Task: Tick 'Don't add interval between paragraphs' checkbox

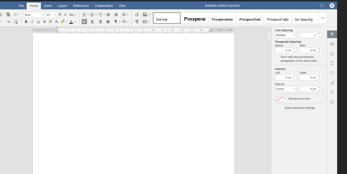Action: tap(277, 57)
